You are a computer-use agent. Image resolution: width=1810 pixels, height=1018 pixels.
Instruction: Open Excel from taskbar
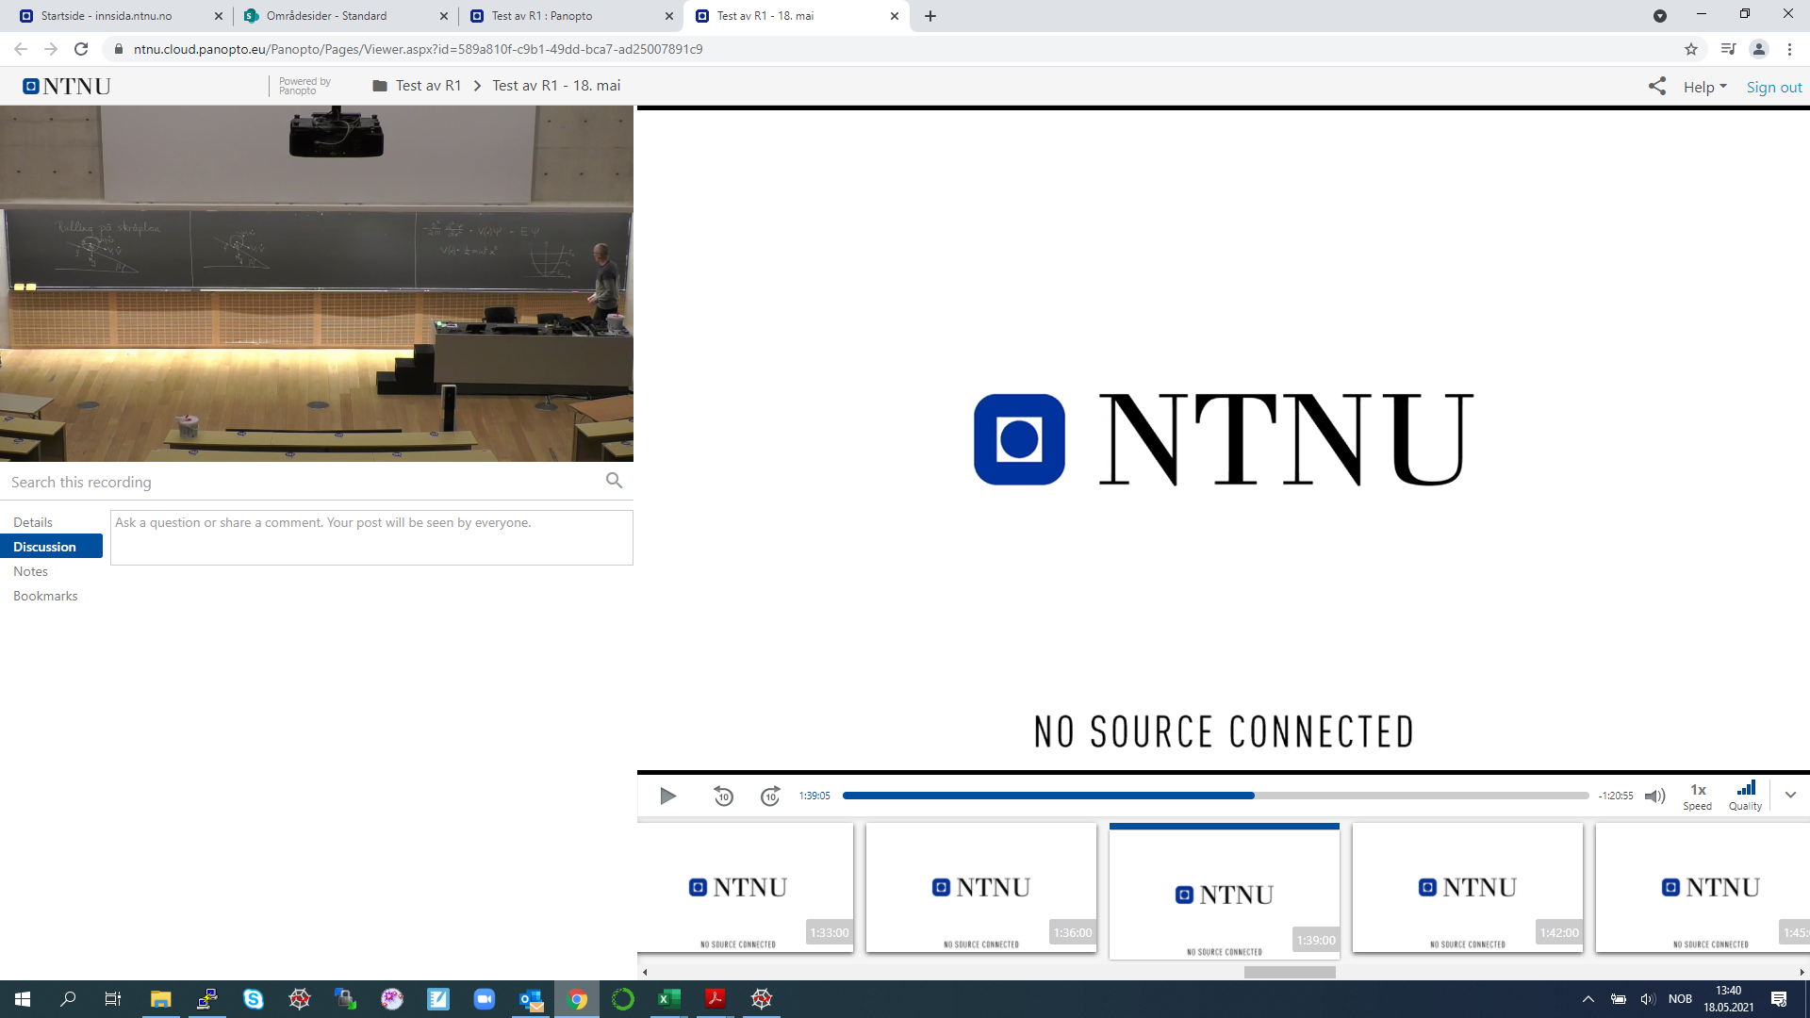pyautogui.click(x=669, y=999)
